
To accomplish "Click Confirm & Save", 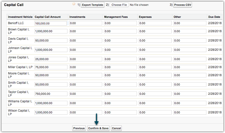I will 98,128.
